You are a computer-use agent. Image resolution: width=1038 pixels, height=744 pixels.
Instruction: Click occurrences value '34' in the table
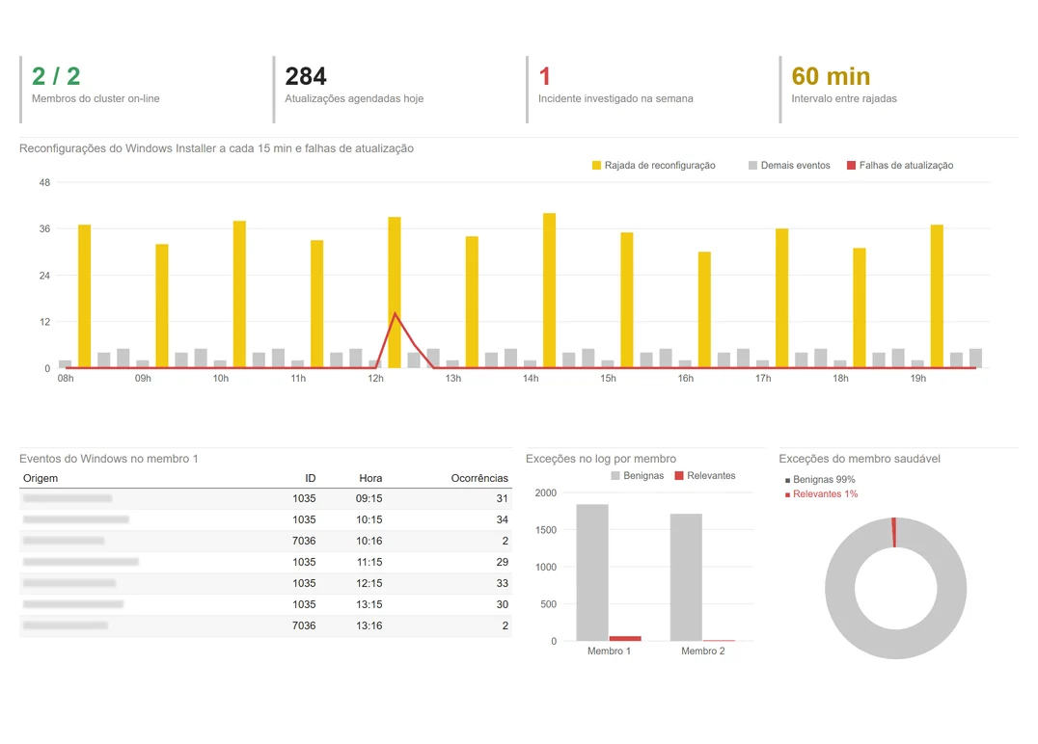coord(503,519)
